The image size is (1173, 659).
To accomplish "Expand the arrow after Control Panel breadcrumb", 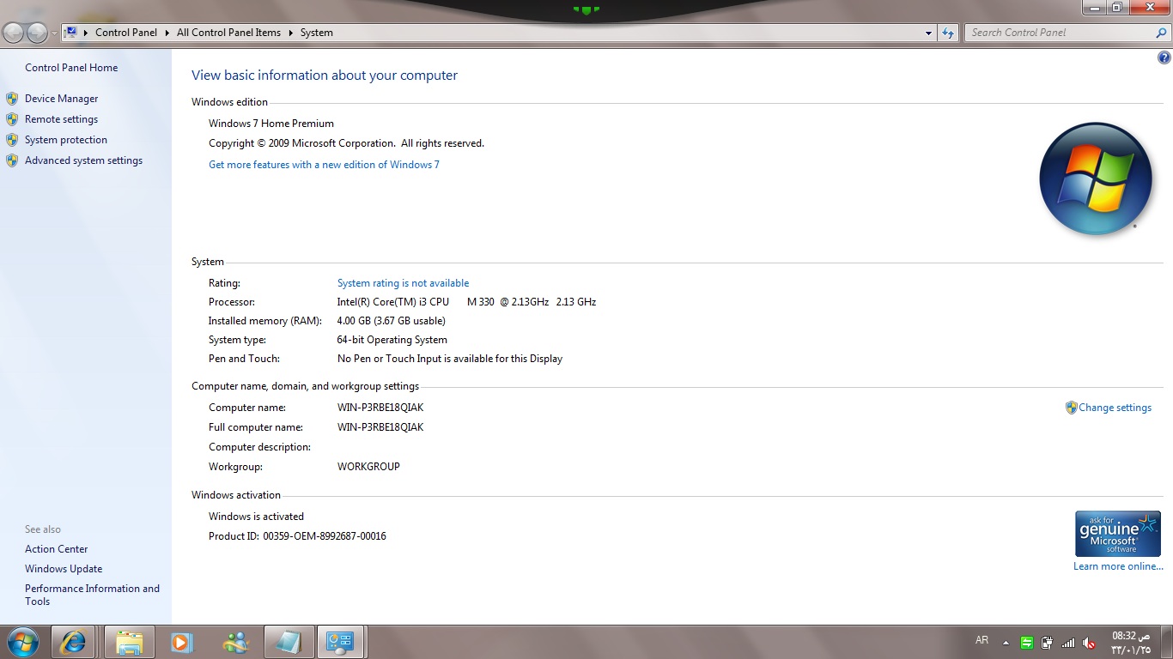I will click(x=167, y=33).
